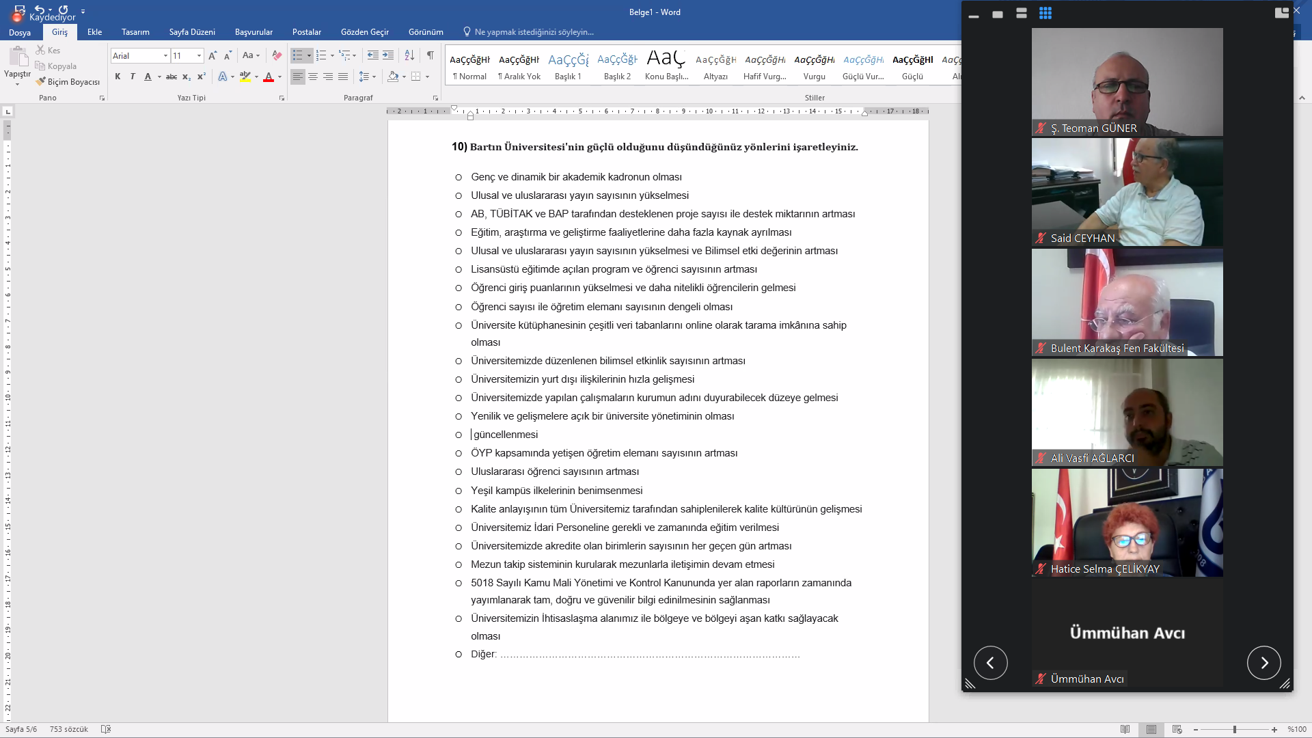The image size is (1312, 738).
Task: Increase the paragraph indent
Action: pos(388,55)
